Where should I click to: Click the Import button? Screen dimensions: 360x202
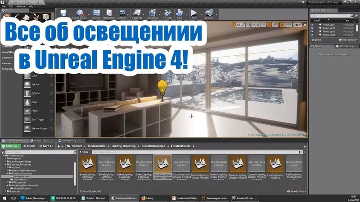point(30,146)
